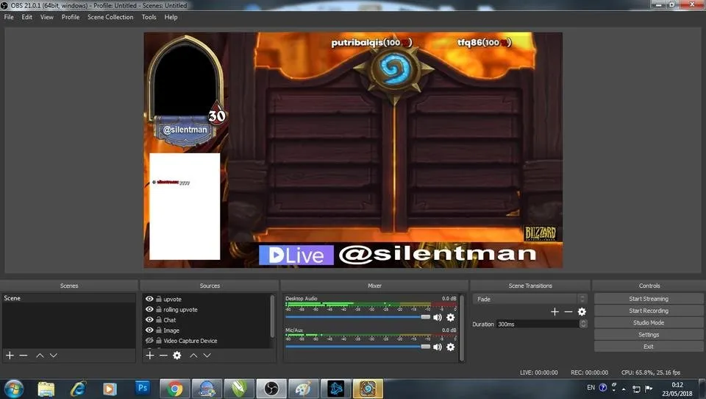Click Exit button in Controls

(x=649, y=347)
